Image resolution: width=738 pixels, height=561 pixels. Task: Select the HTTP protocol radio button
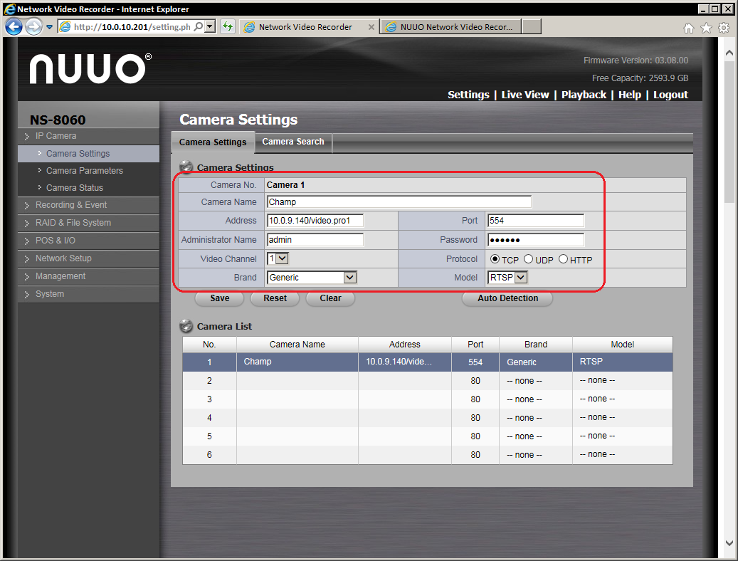click(564, 259)
